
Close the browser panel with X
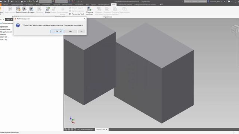coord(3,20)
